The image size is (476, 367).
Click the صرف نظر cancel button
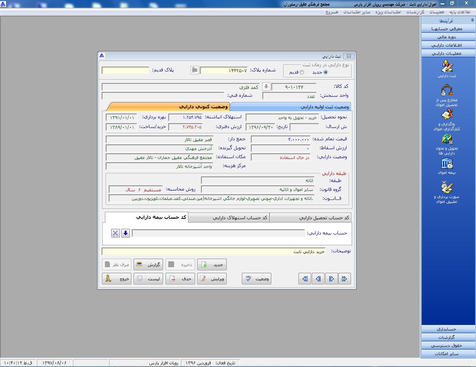click(116, 265)
